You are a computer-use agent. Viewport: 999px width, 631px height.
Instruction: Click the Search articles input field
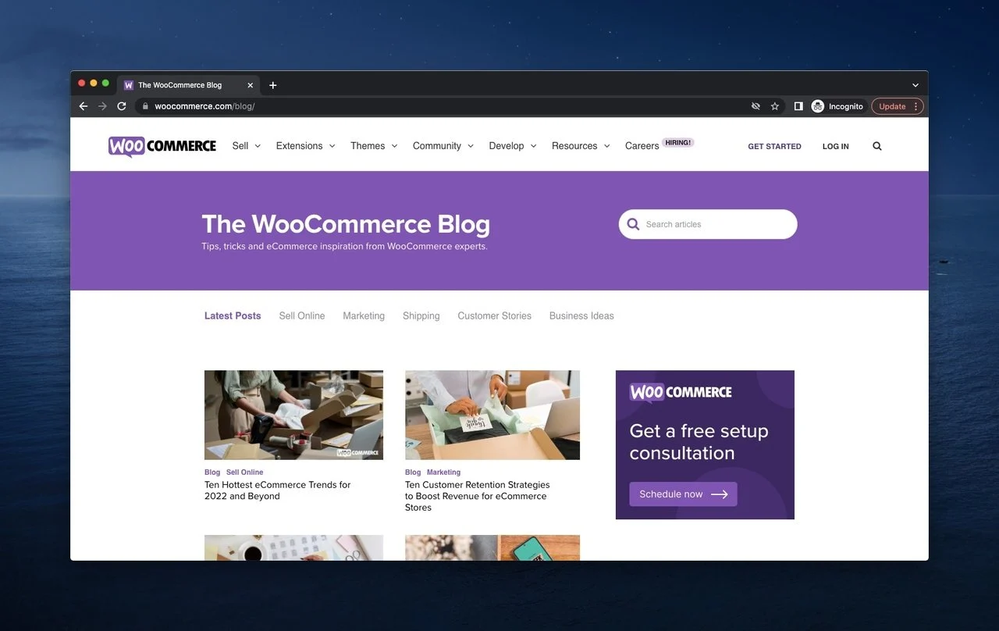tap(708, 224)
